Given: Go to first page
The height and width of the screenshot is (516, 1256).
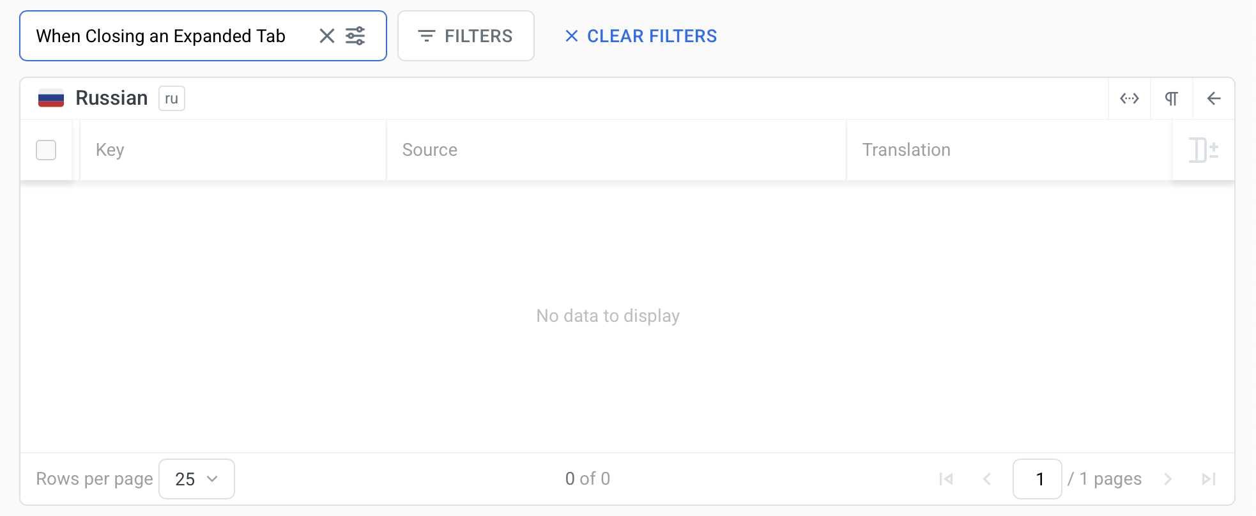Looking at the screenshot, I should coord(946,479).
